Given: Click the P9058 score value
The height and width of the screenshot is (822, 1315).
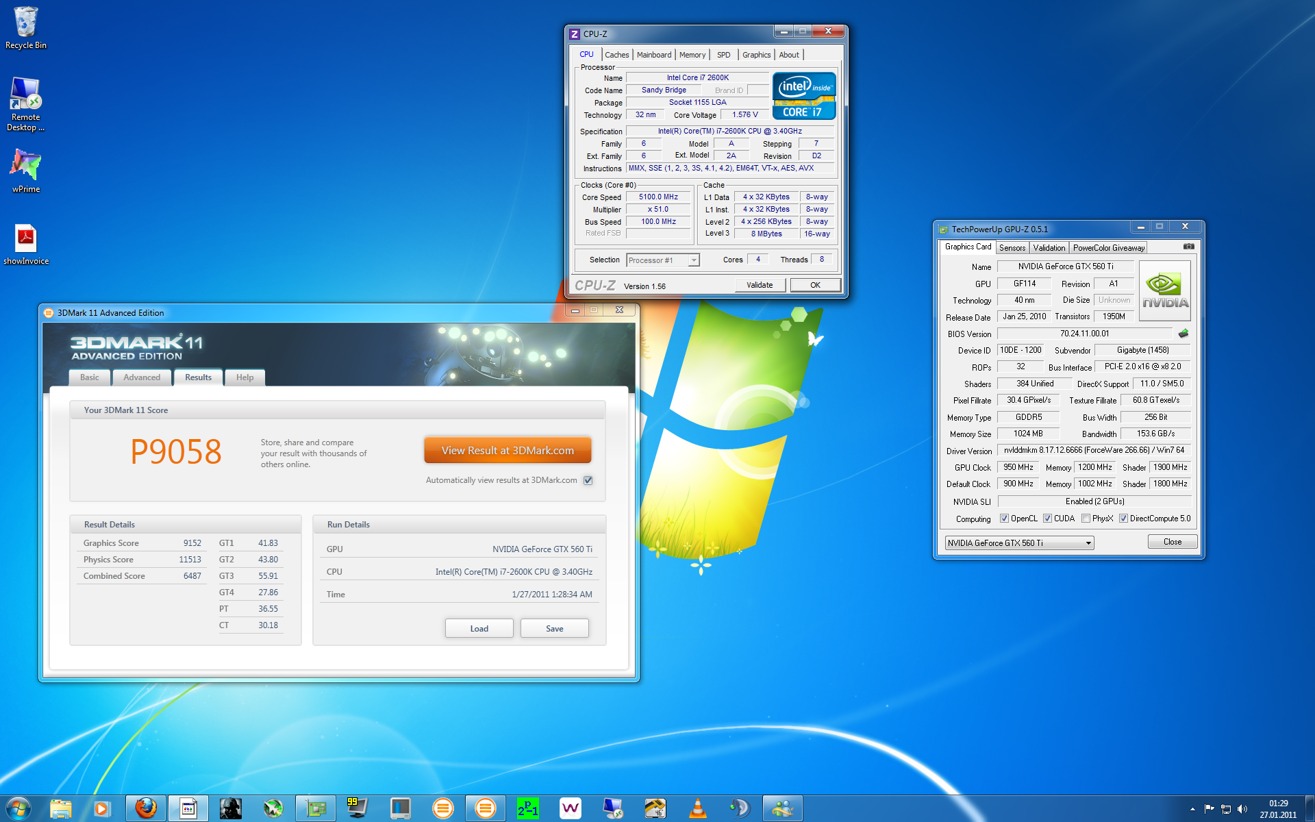Looking at the screenshot, I should [x=176, y=452].
